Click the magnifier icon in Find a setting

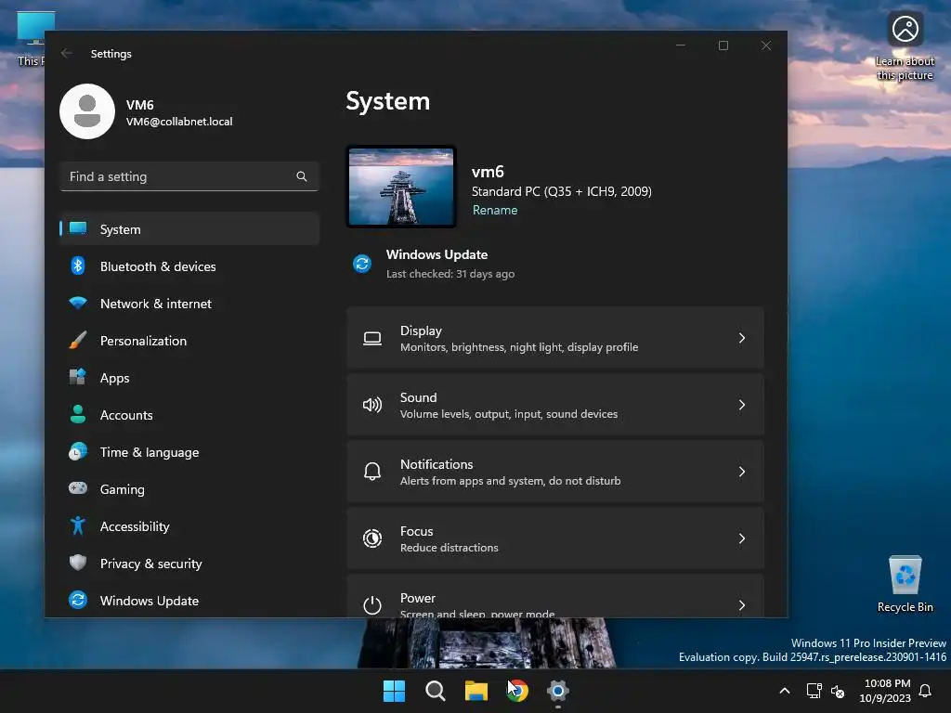[302, 176]
